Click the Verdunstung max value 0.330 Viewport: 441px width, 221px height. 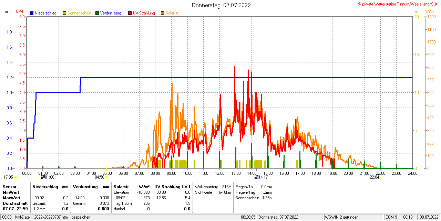(104, 198)
